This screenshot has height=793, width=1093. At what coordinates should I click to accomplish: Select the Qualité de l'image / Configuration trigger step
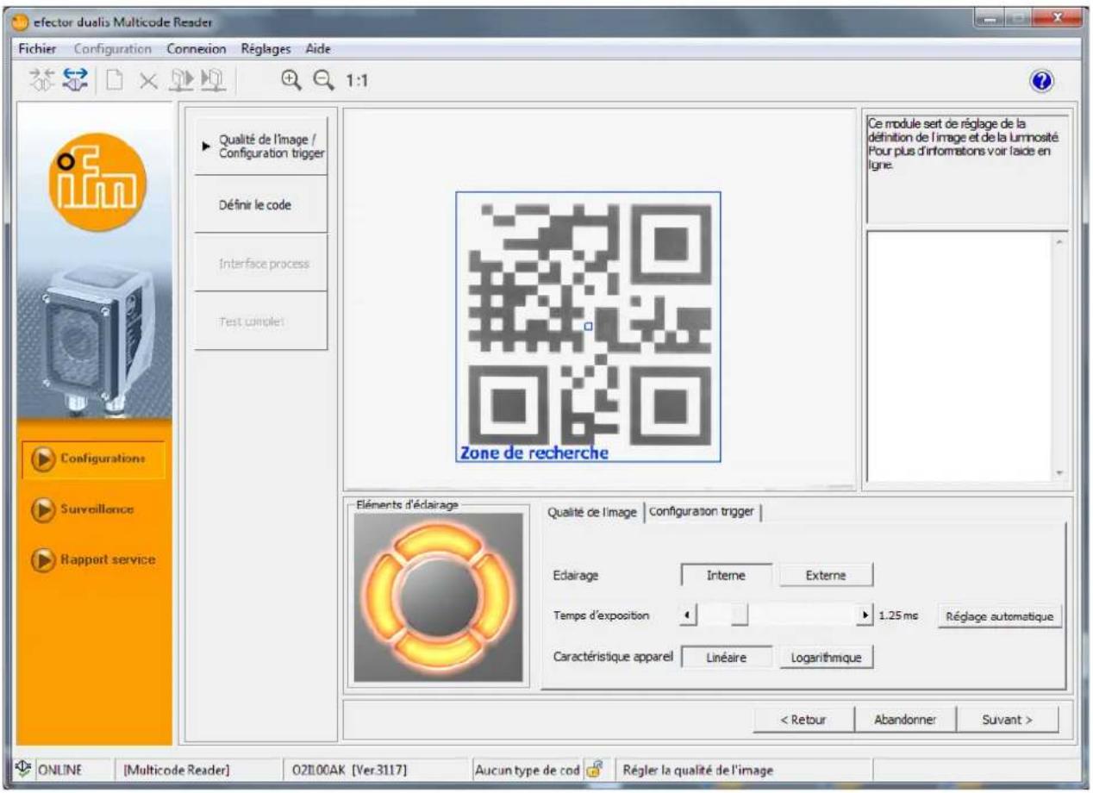pos(261,147)
